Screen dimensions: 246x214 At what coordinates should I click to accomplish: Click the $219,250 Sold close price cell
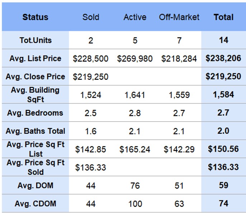(x=91, y=77)
